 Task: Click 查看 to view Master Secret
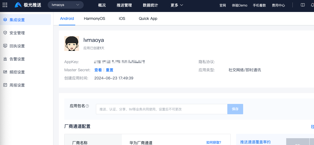pos(98,70)
